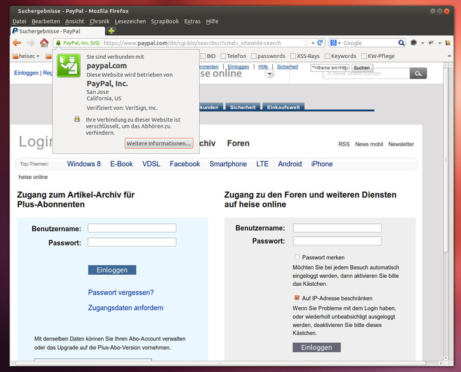Click the large green identity badge icon

click(x=68, y=66)
